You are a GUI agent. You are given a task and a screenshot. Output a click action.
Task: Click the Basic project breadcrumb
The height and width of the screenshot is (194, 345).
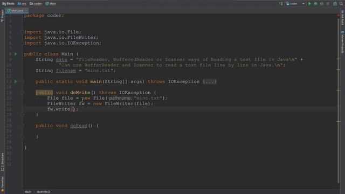(8, 4)
